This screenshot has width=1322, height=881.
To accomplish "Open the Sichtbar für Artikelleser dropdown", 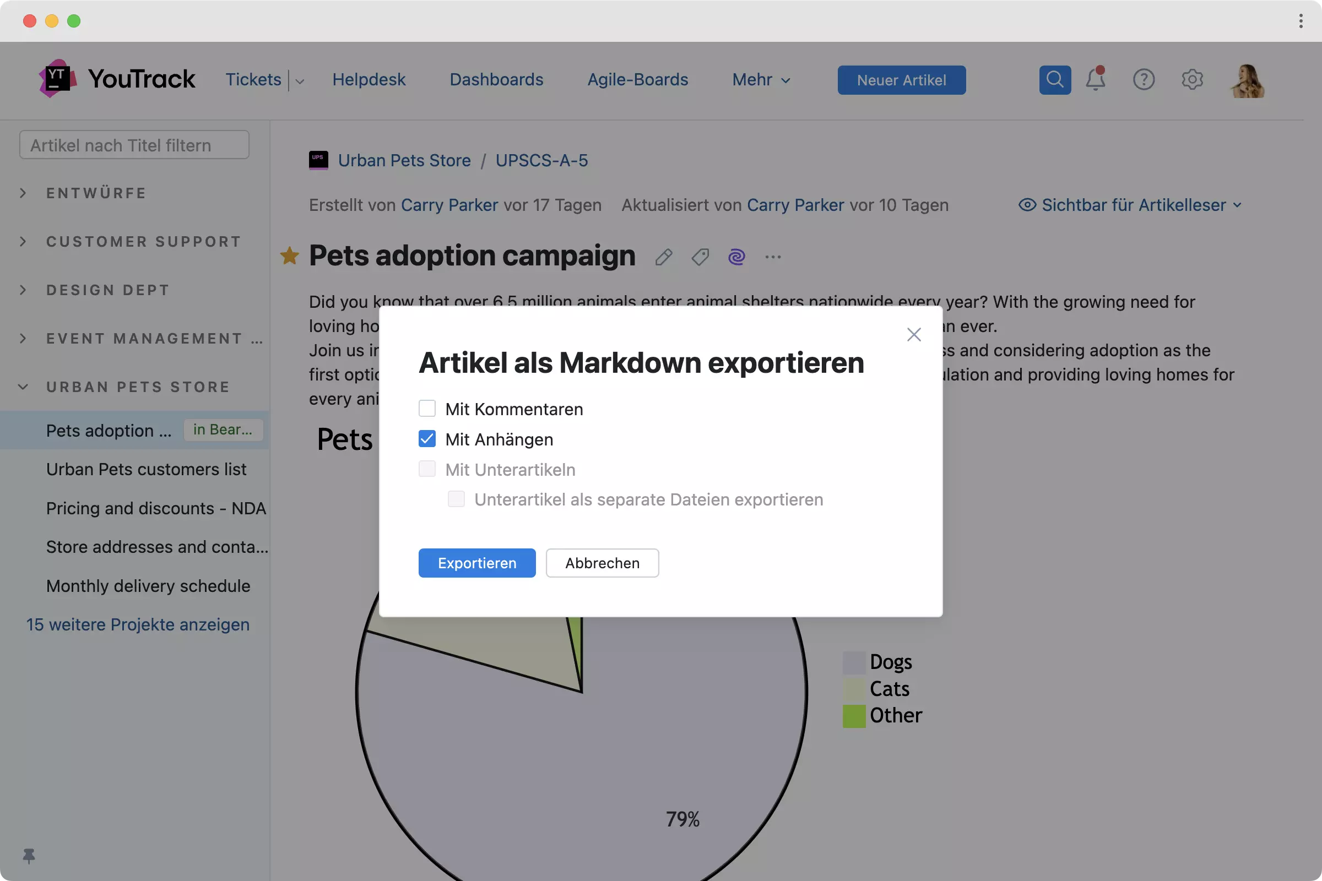I will click(1130, 205).
